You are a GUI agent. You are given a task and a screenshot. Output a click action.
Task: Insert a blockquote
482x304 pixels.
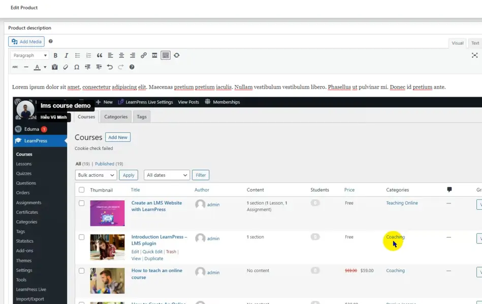pyautogui.click(x=100, y=55)
